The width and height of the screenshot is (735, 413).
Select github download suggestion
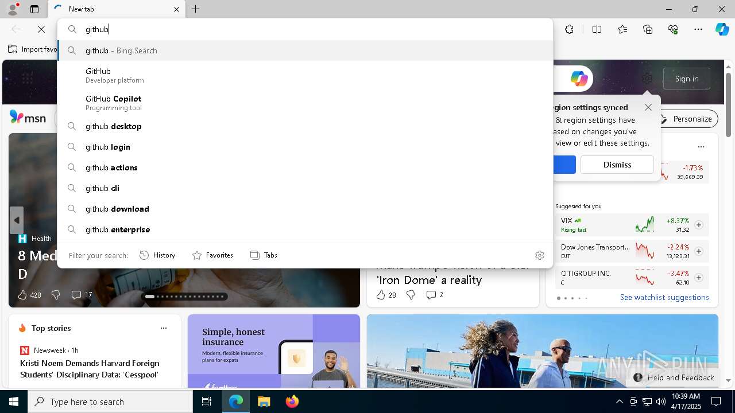click(305, 209)
